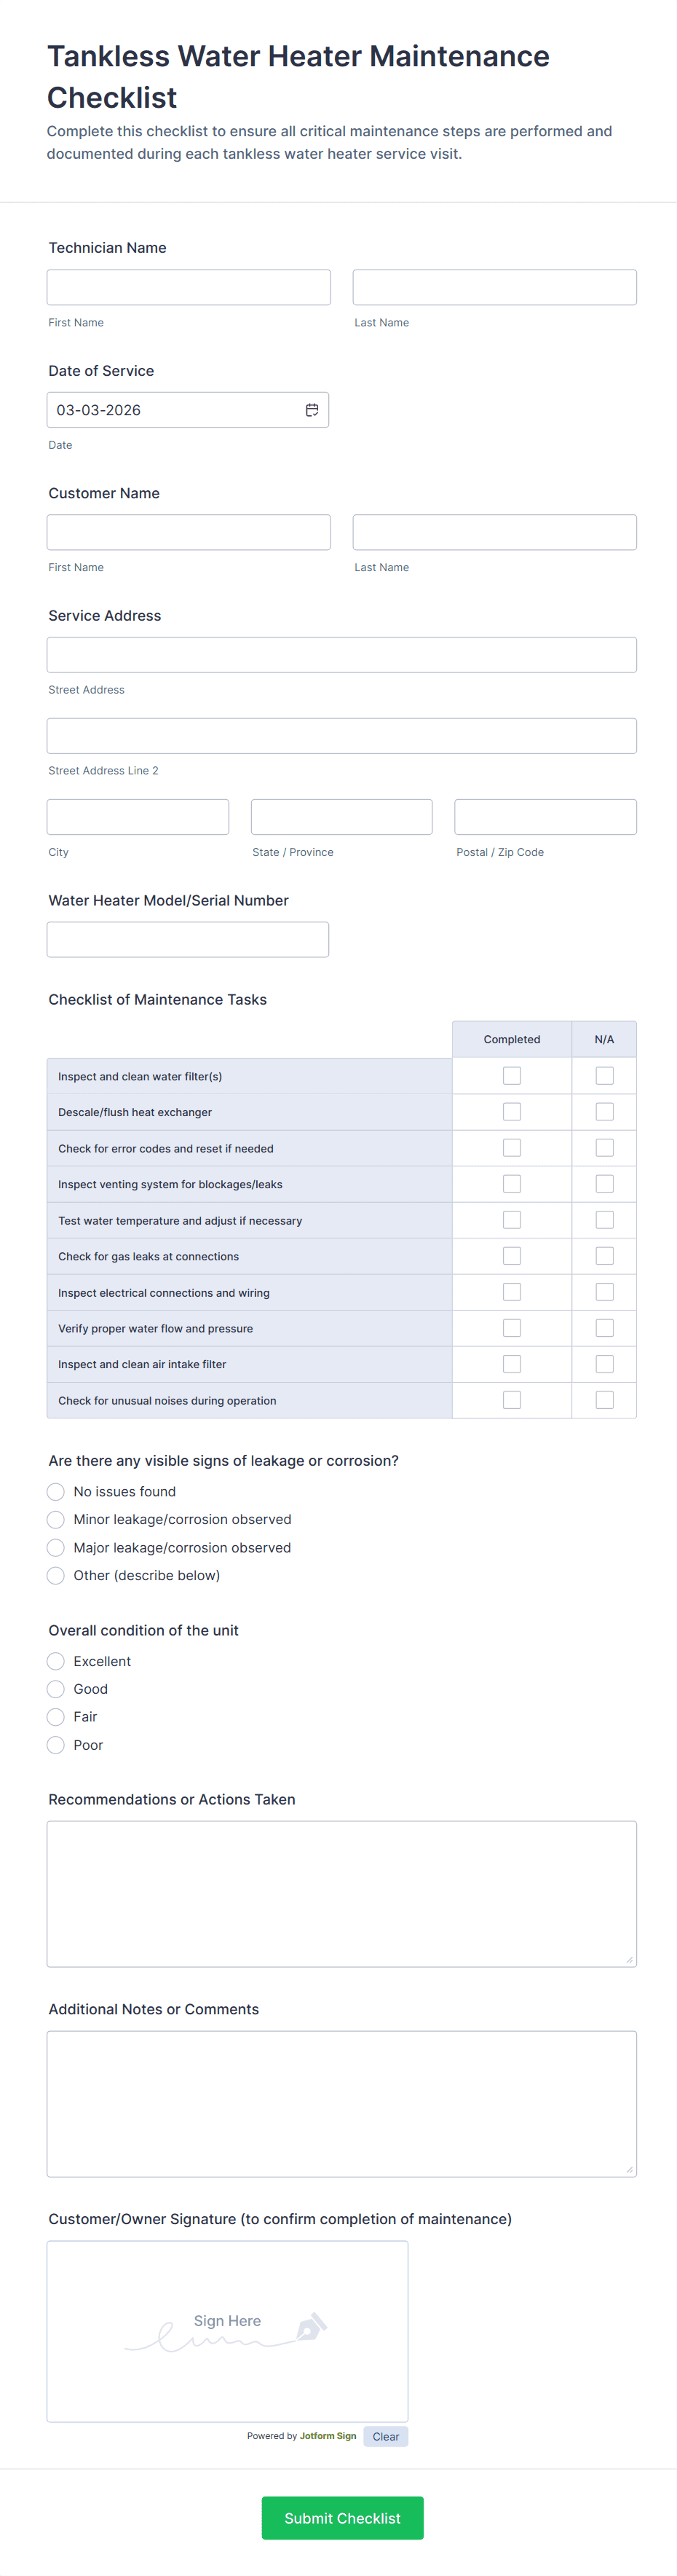Open the date picker calendar icon
The image size is (677, 2576).
[312, 410]
